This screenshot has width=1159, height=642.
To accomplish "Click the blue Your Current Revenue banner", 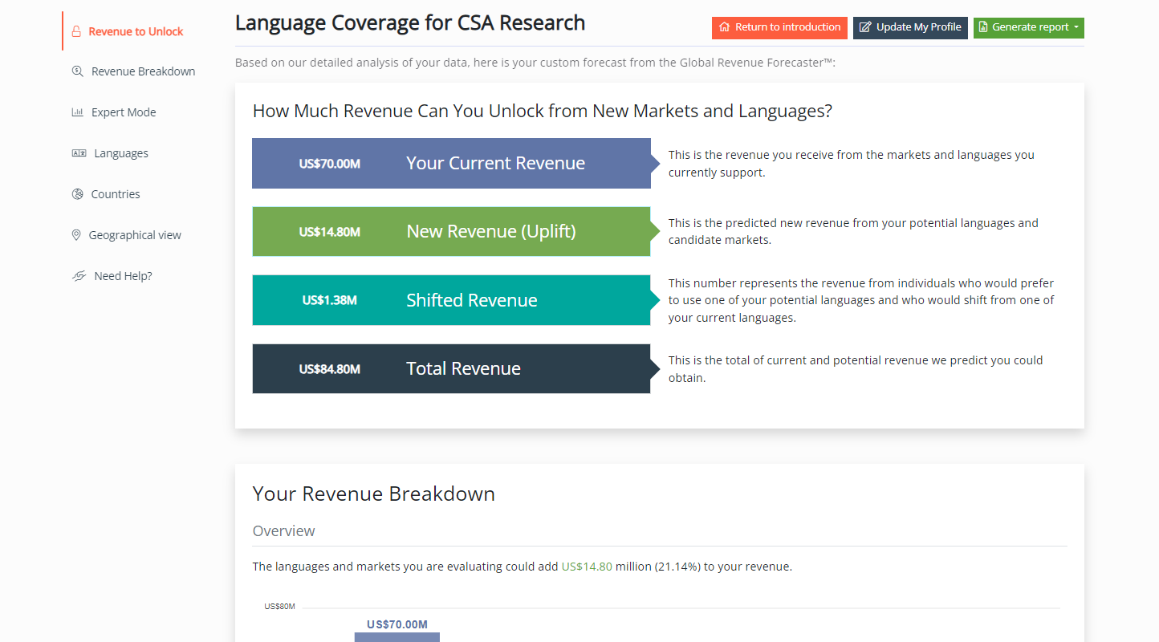I will tap(451, 164).
